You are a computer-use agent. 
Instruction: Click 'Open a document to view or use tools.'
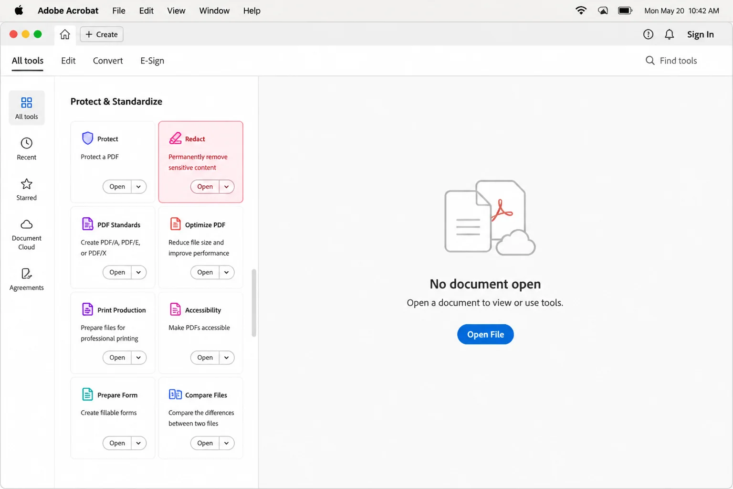(485, 303)
